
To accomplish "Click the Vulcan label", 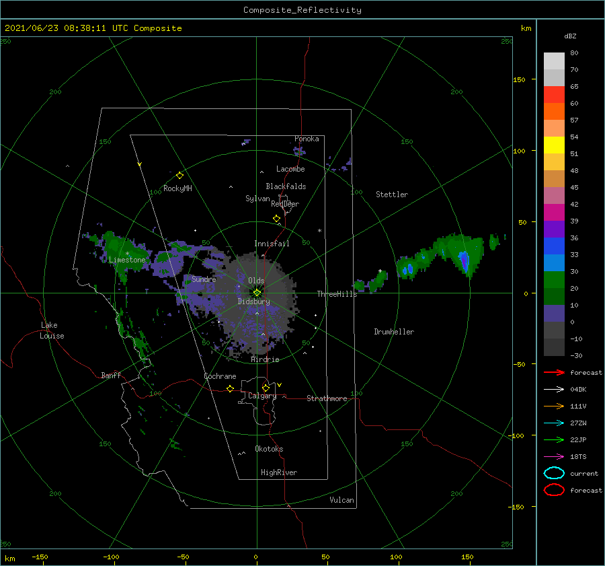I will 342,500.
